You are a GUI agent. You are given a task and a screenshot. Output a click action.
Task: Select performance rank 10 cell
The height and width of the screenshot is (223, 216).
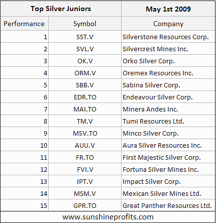coord(24,145)
